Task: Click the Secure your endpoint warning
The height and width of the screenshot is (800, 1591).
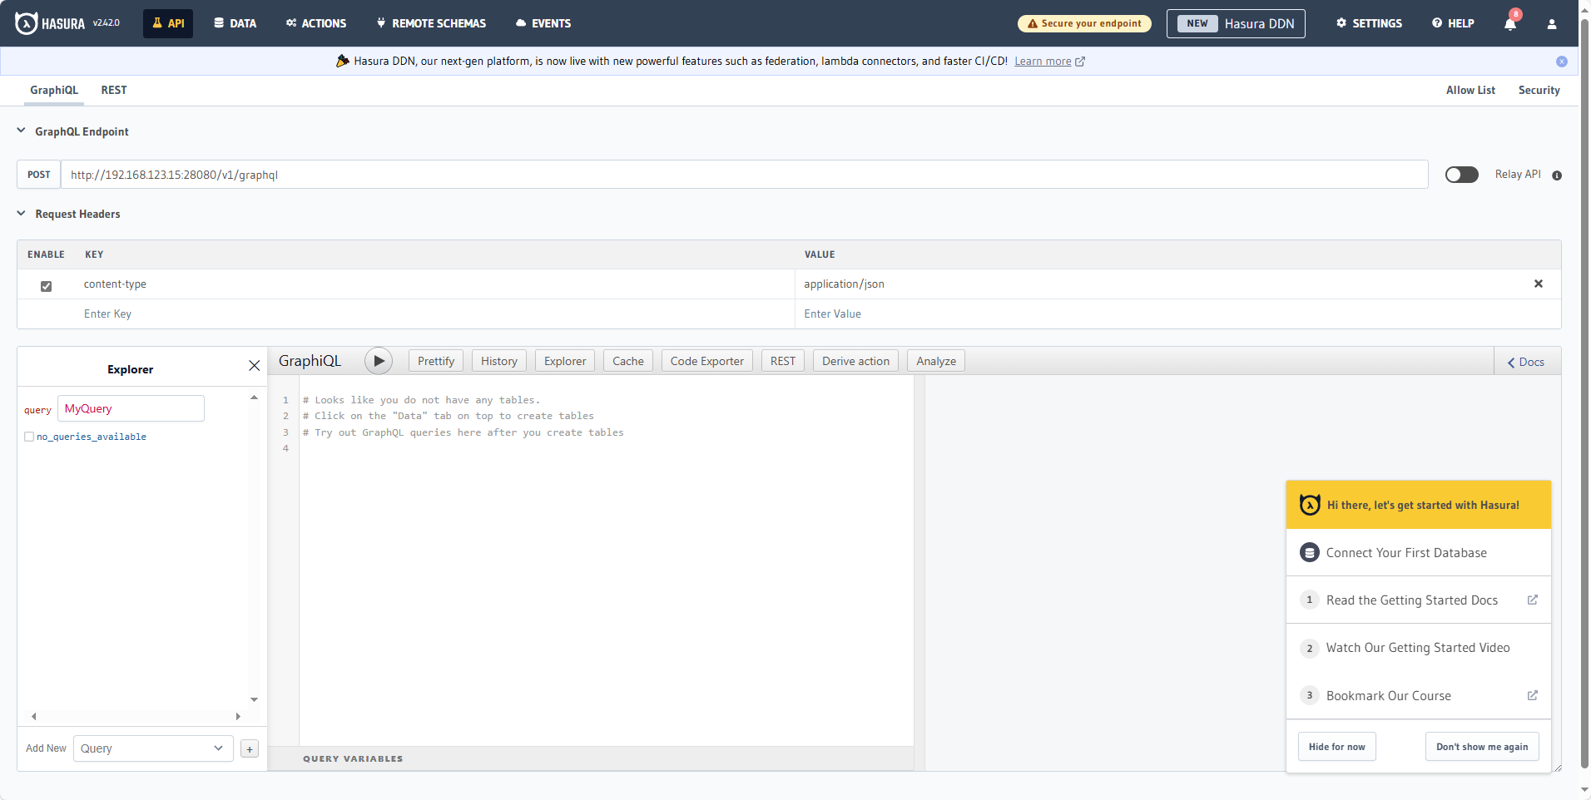Action: coord(1084,23)
